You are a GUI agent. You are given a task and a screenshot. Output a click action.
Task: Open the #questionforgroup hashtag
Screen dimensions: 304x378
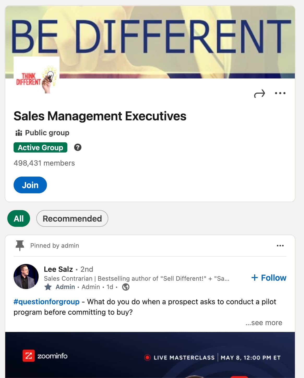(x=46, y=302)
